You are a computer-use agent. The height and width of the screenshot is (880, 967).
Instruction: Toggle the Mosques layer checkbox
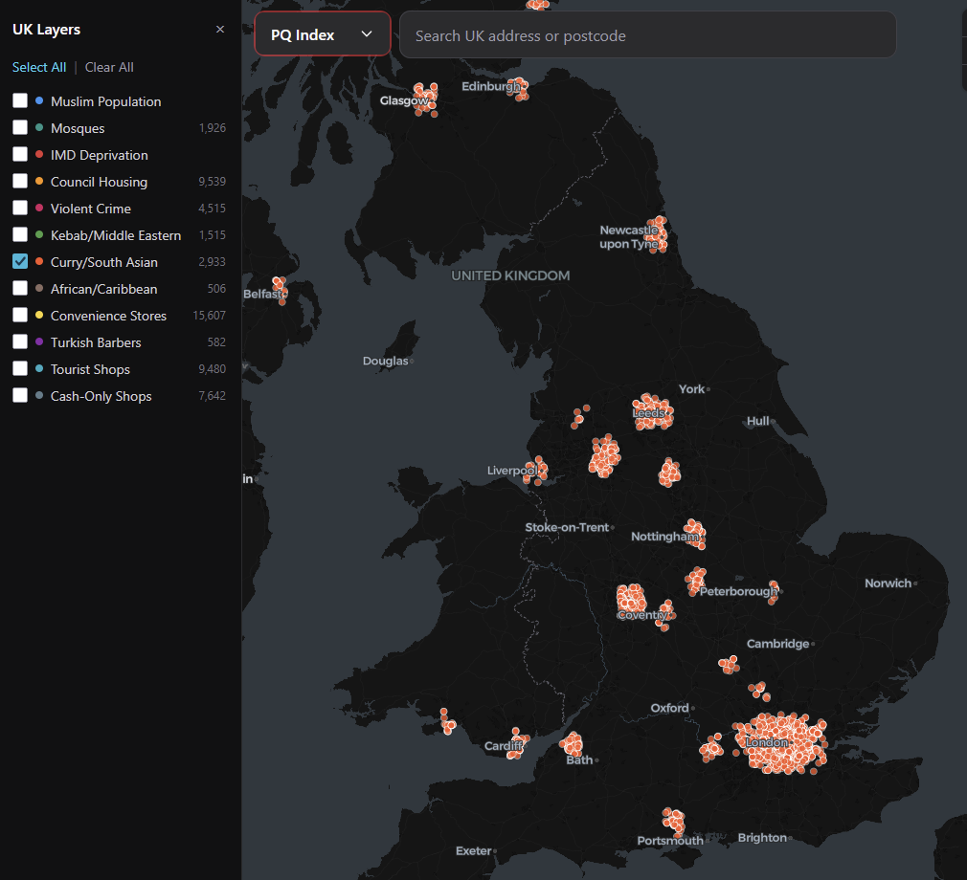coord(20,127)
